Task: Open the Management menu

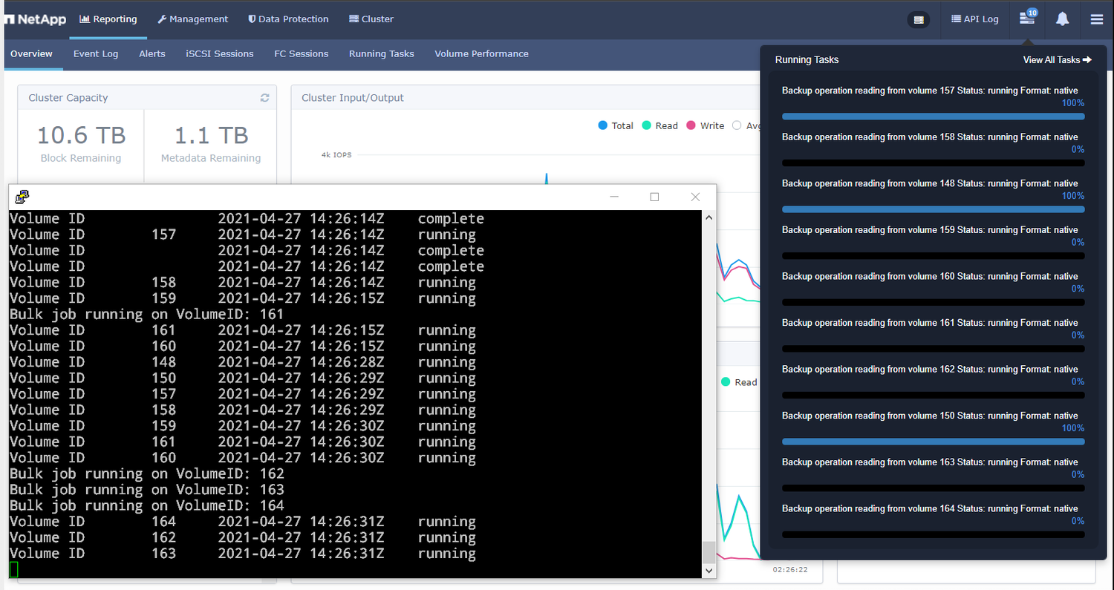Action: point(193,19)
